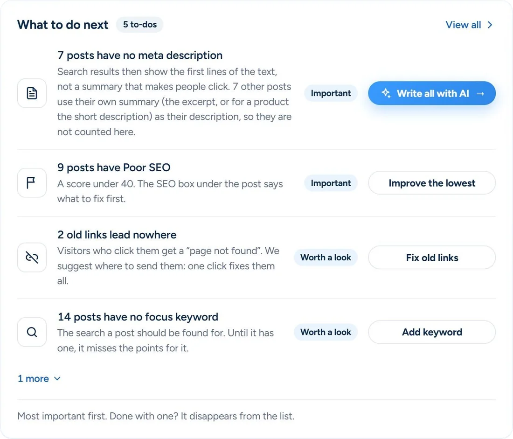The height and width of the screenshot is (439, 513).
Task: Click Add keyword button
Action: [432, 332]
